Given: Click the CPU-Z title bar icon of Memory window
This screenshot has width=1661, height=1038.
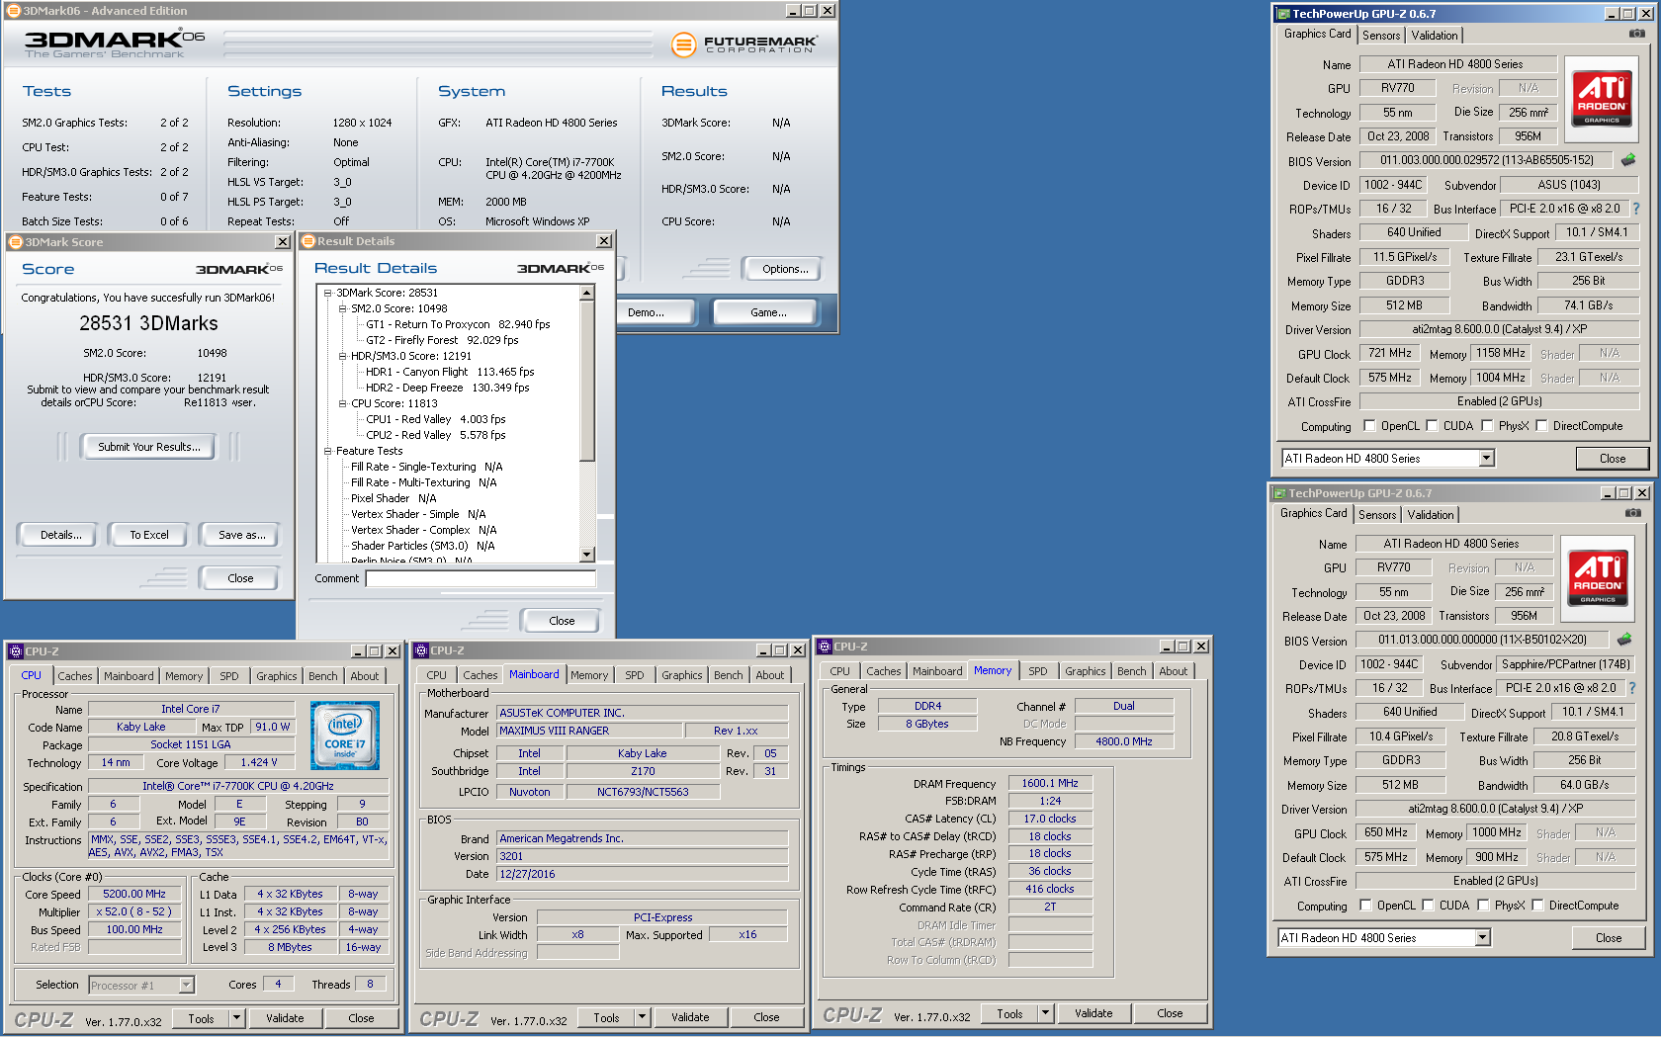Looking at the screenshot, I should coord(824,647).
